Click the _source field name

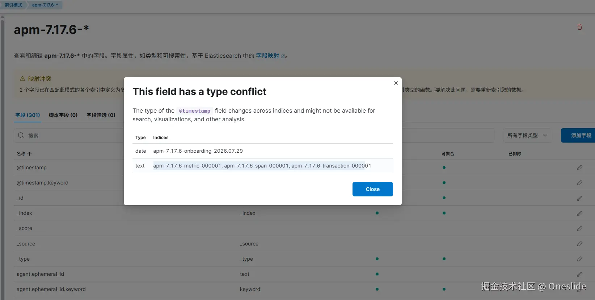tap(26, 244)
